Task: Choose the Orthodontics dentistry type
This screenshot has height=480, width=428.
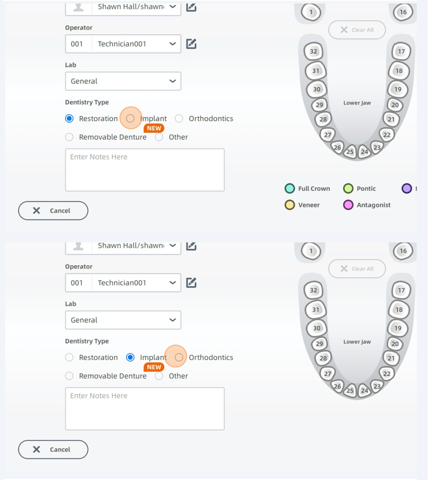Action: point(179,119)
